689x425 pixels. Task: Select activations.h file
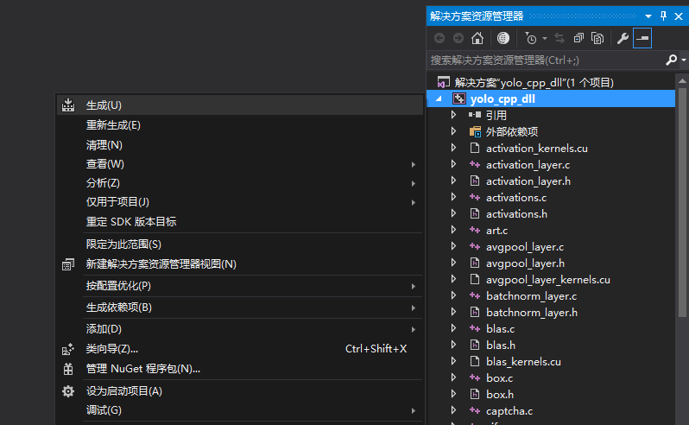(x=516, y=214)
